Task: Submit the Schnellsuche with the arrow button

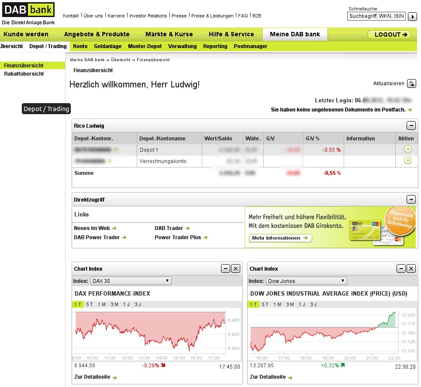Action: (412, 16)
